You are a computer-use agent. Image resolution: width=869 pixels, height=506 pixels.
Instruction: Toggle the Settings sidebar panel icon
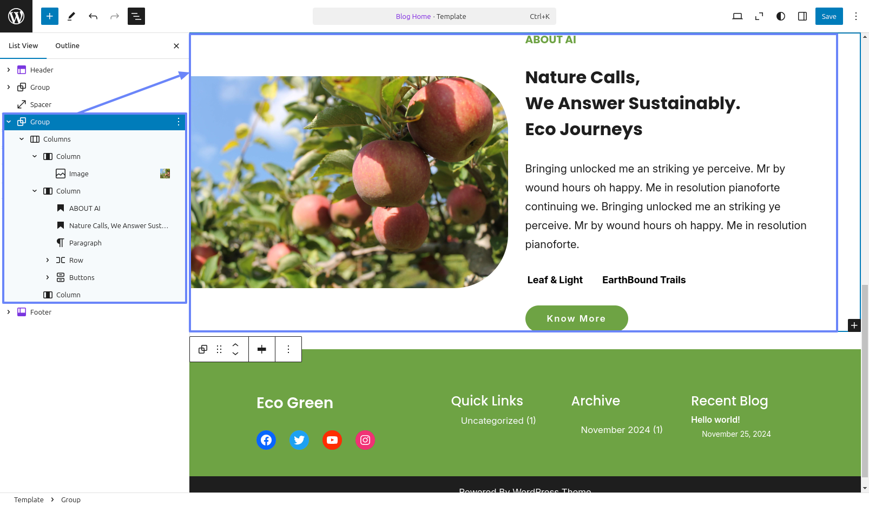coord(802,16)
